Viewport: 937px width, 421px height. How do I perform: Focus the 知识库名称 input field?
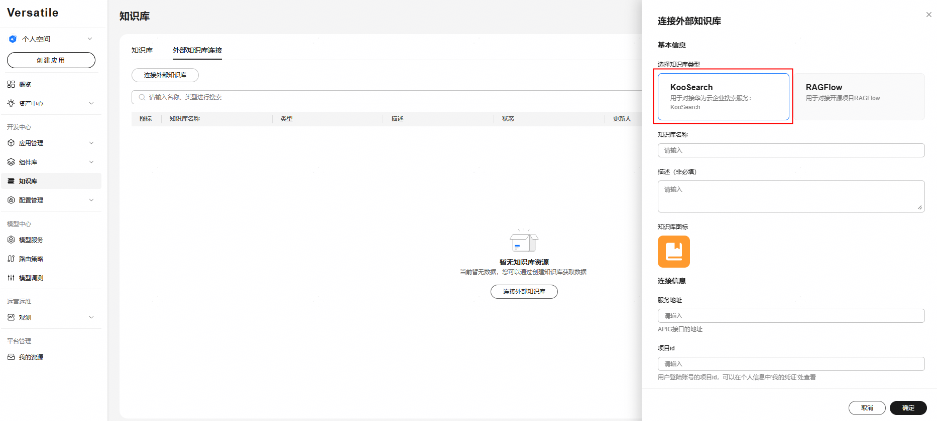pyautogui.click(x=791, y=150)
